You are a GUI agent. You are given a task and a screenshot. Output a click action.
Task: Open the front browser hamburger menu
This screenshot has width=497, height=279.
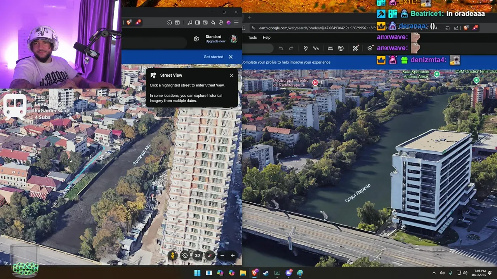pyautogui.click(x=236, y=22)
